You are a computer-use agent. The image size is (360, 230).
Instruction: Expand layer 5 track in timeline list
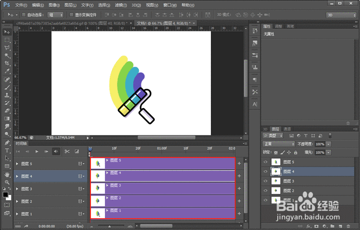pyautogui.click(x=17, y=164)
